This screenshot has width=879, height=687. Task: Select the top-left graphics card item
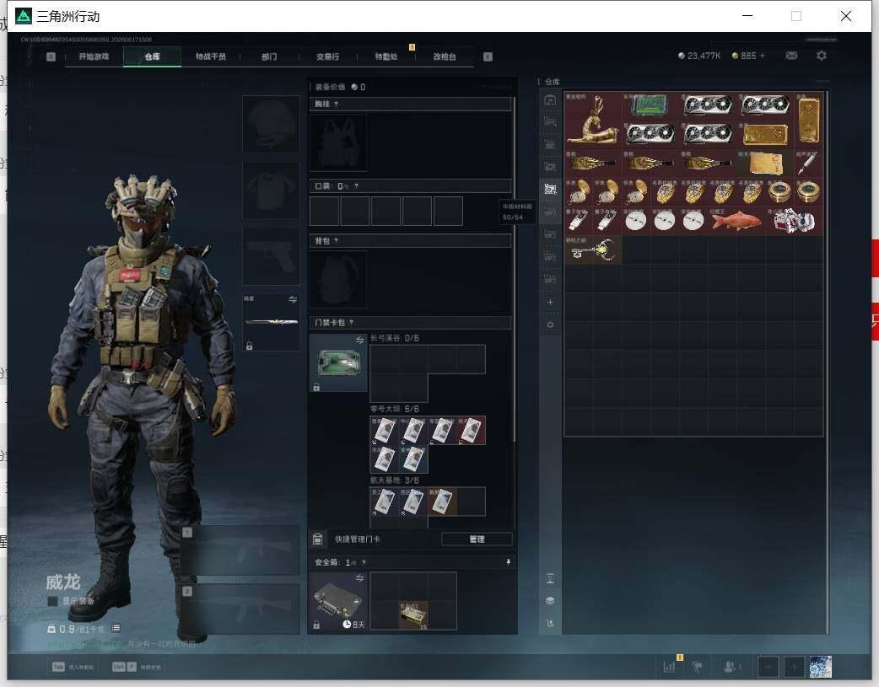[708, 105]
